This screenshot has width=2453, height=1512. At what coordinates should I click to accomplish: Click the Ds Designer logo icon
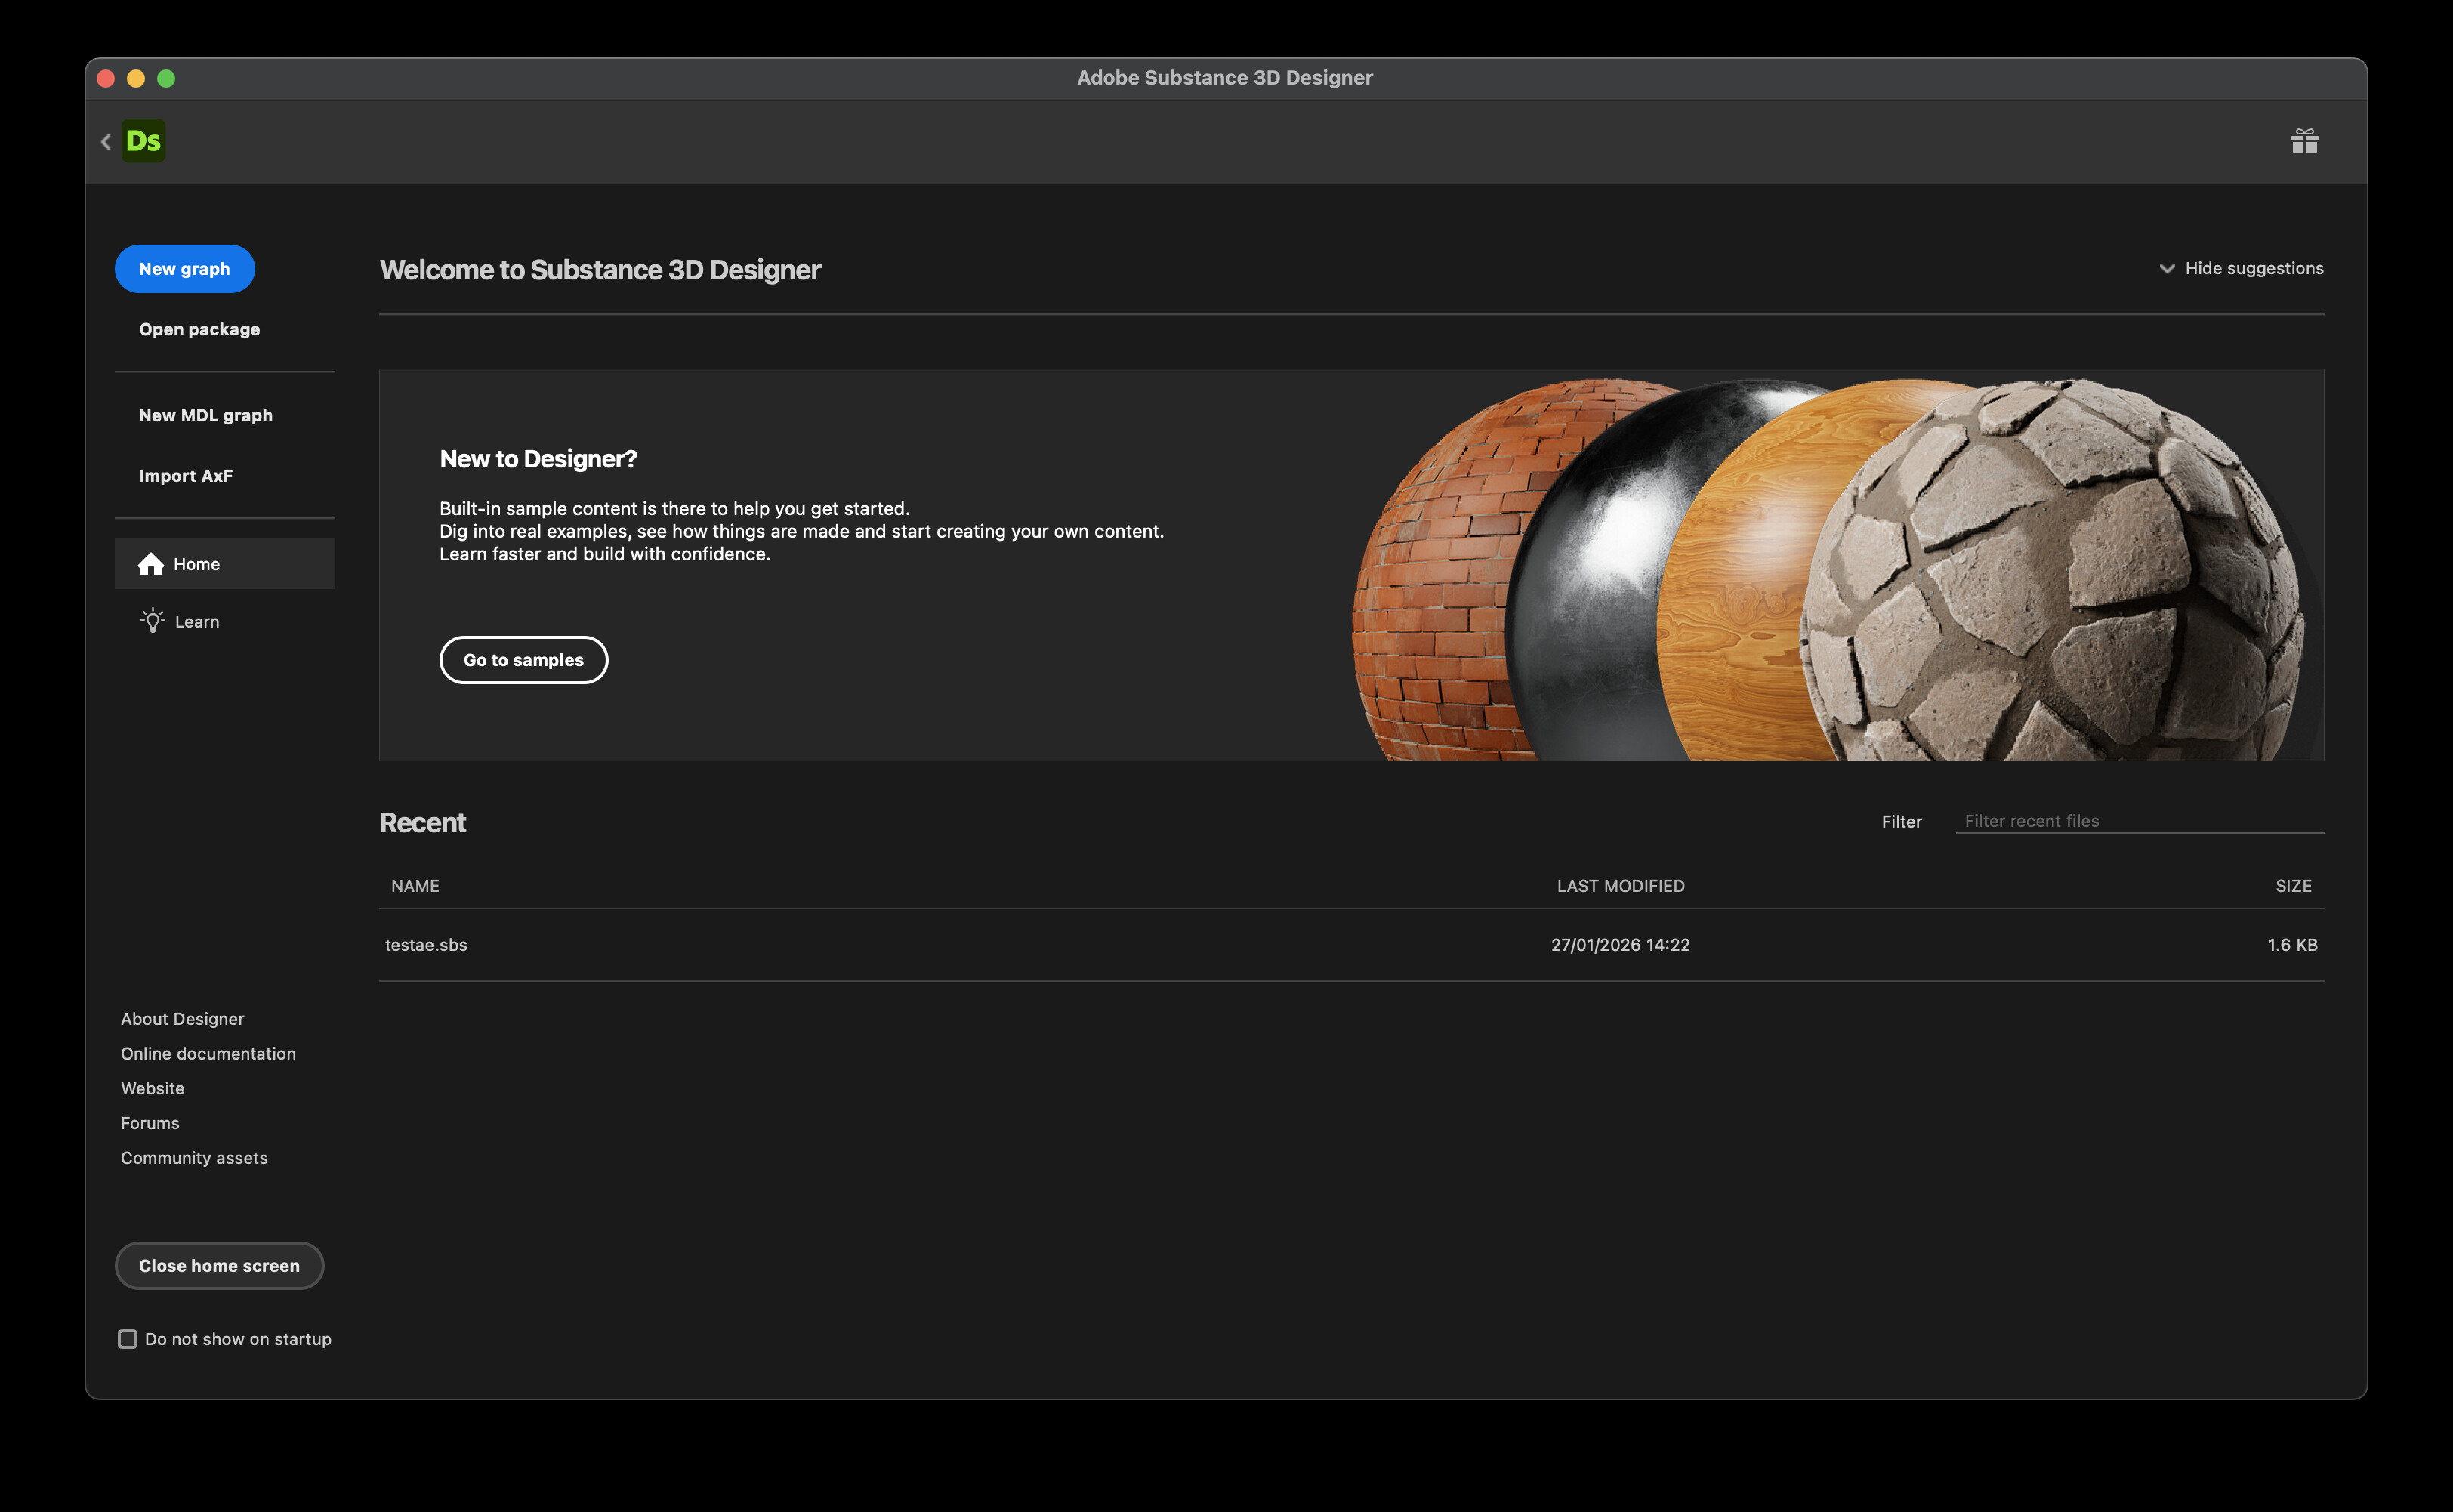(x=143, y=140)
